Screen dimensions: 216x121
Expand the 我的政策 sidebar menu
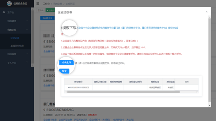(x=15, y=54)
